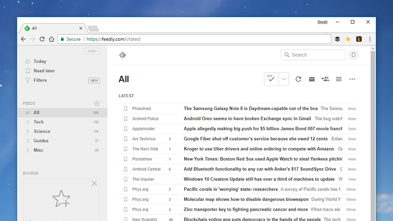Close the All browser tab
The image size is (393, 221).
pyautogui.click(x=81, y=28)
